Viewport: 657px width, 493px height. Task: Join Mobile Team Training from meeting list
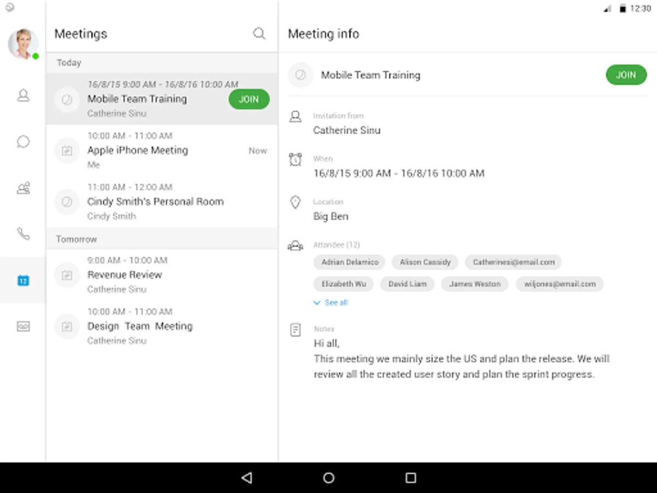pyautogui.click(x=249, y=99)
